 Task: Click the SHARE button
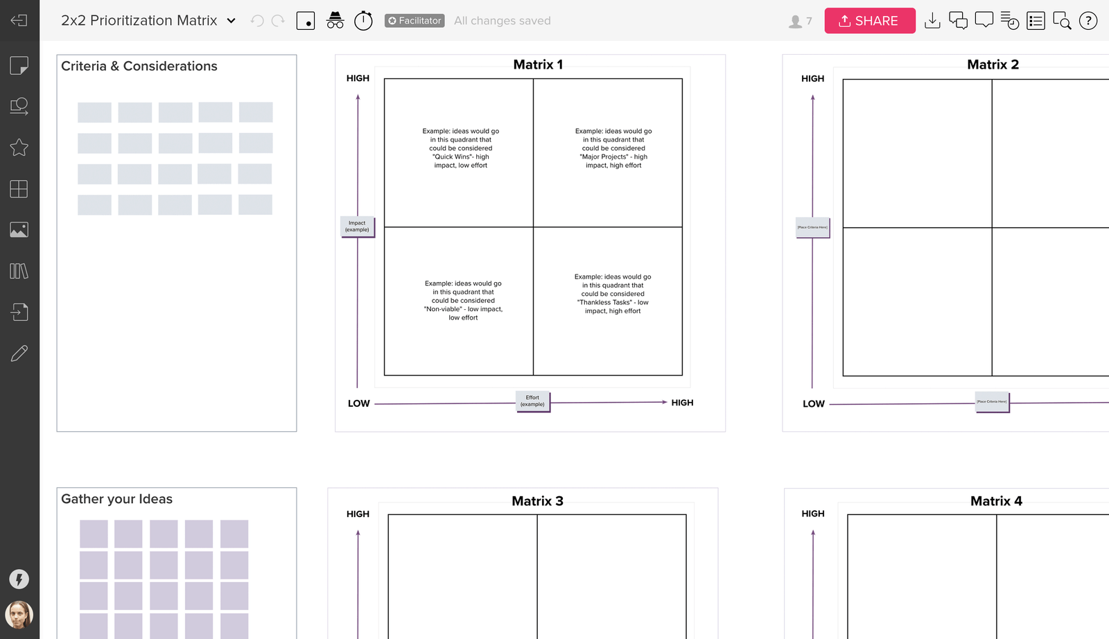tap(870, 20)
